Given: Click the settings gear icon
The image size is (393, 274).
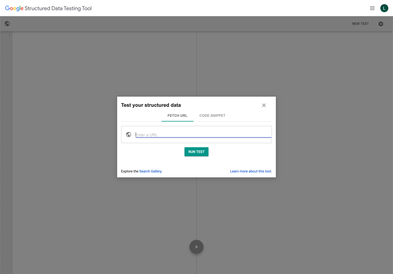Looking at the screenshot, I should [x=381, y=24].
